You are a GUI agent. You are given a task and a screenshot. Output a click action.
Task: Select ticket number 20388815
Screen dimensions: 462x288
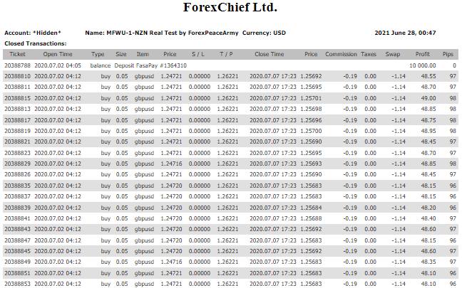click(17, 98)
